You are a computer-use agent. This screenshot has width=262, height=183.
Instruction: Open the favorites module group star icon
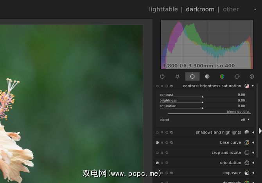pyautogui.click(x=177, y=77)
